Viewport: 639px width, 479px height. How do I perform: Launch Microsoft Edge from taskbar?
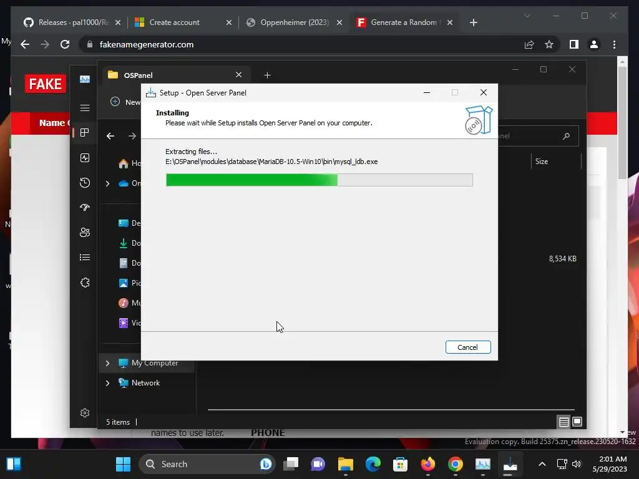point(373,464)
